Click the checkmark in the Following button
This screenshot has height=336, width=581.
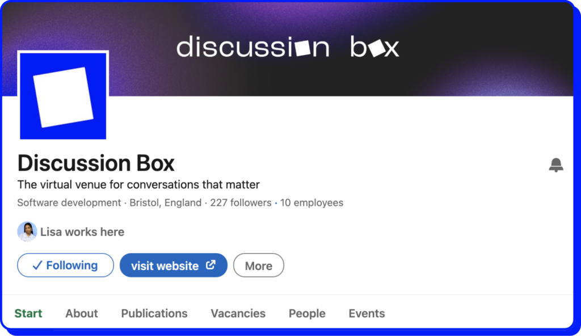(x=37, y=266)
